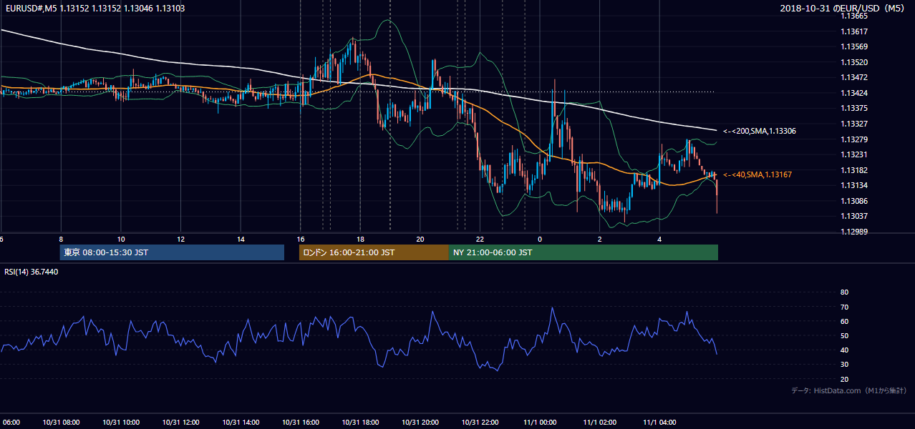Click price axis value 1.13617
915x429 pixels.
pos(856,31)
